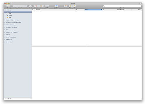Click the Junk mailbox icon in sidebar
The height and width of the screenshot is (105, 146).
[8, 17]
